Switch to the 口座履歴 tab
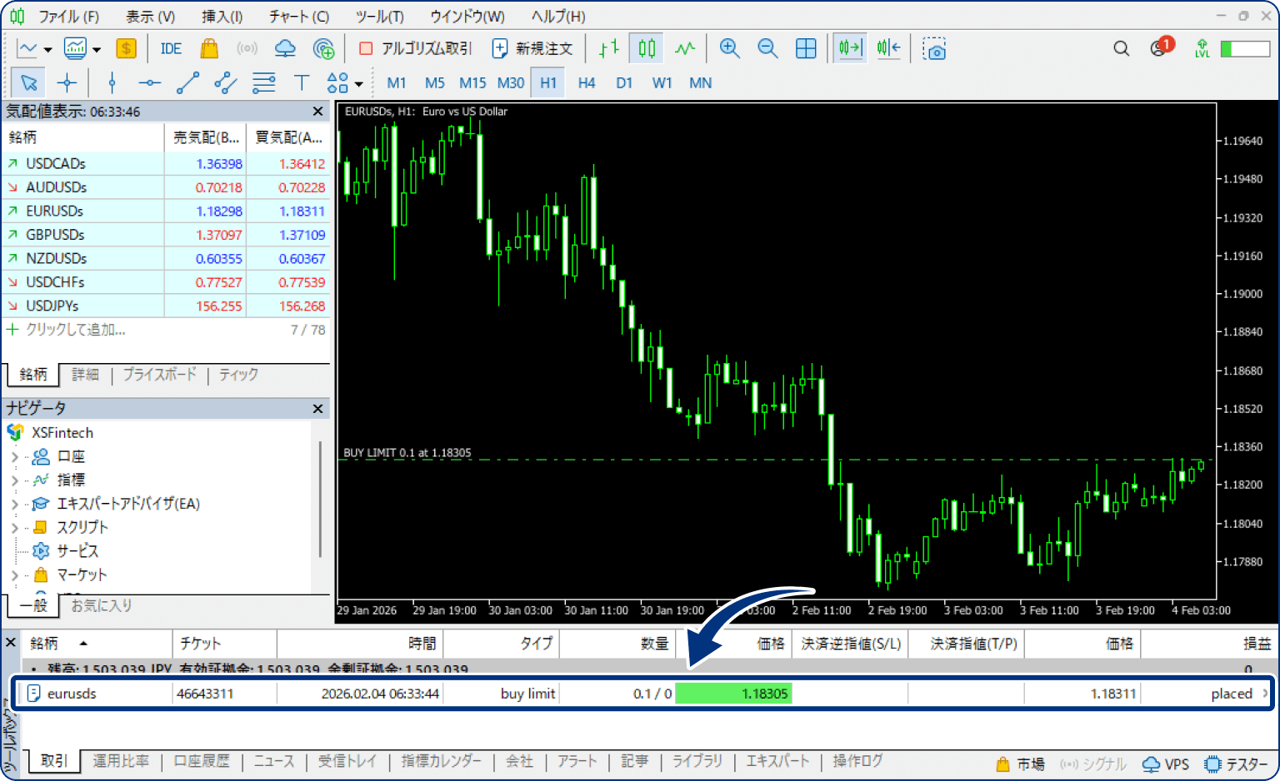1280x781 pixels. pos(202,761)
